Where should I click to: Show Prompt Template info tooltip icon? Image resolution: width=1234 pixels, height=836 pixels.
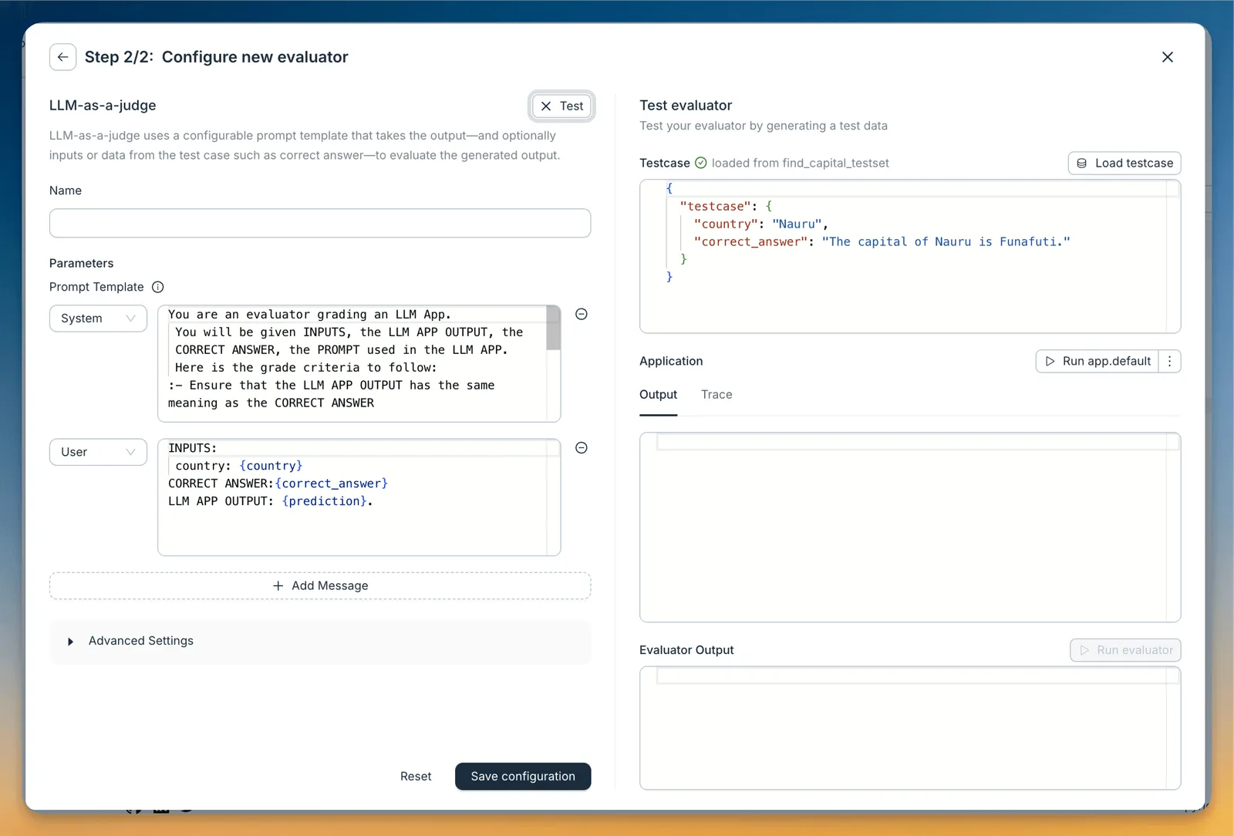[158, 287]
